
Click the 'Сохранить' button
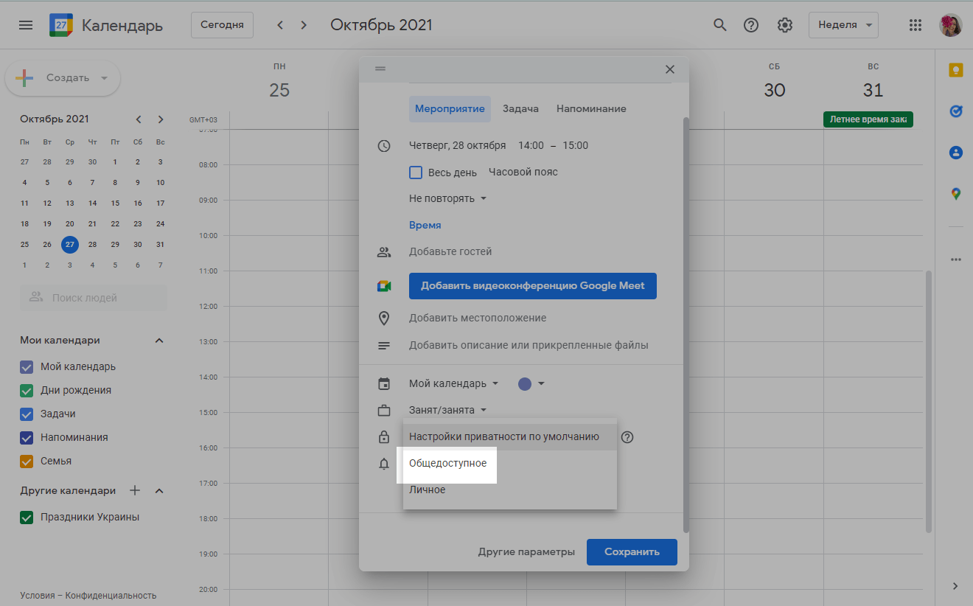(x=632, y=552)
